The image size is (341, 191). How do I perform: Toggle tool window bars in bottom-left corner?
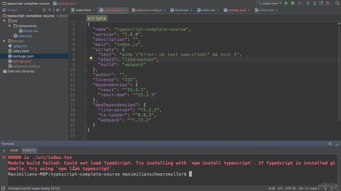click(3, 188)
